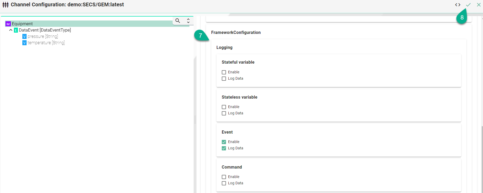The image size is (483, 193).
Task: Uncheck Enable under Event logging
Action: click(224, 142)
